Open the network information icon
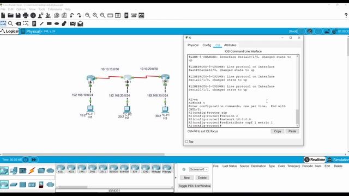Image resolution: width=349 pixels, height=196 pixels. 33,15
